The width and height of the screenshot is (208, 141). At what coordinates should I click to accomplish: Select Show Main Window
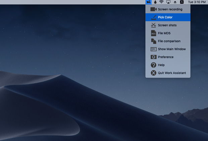point(168,49)
